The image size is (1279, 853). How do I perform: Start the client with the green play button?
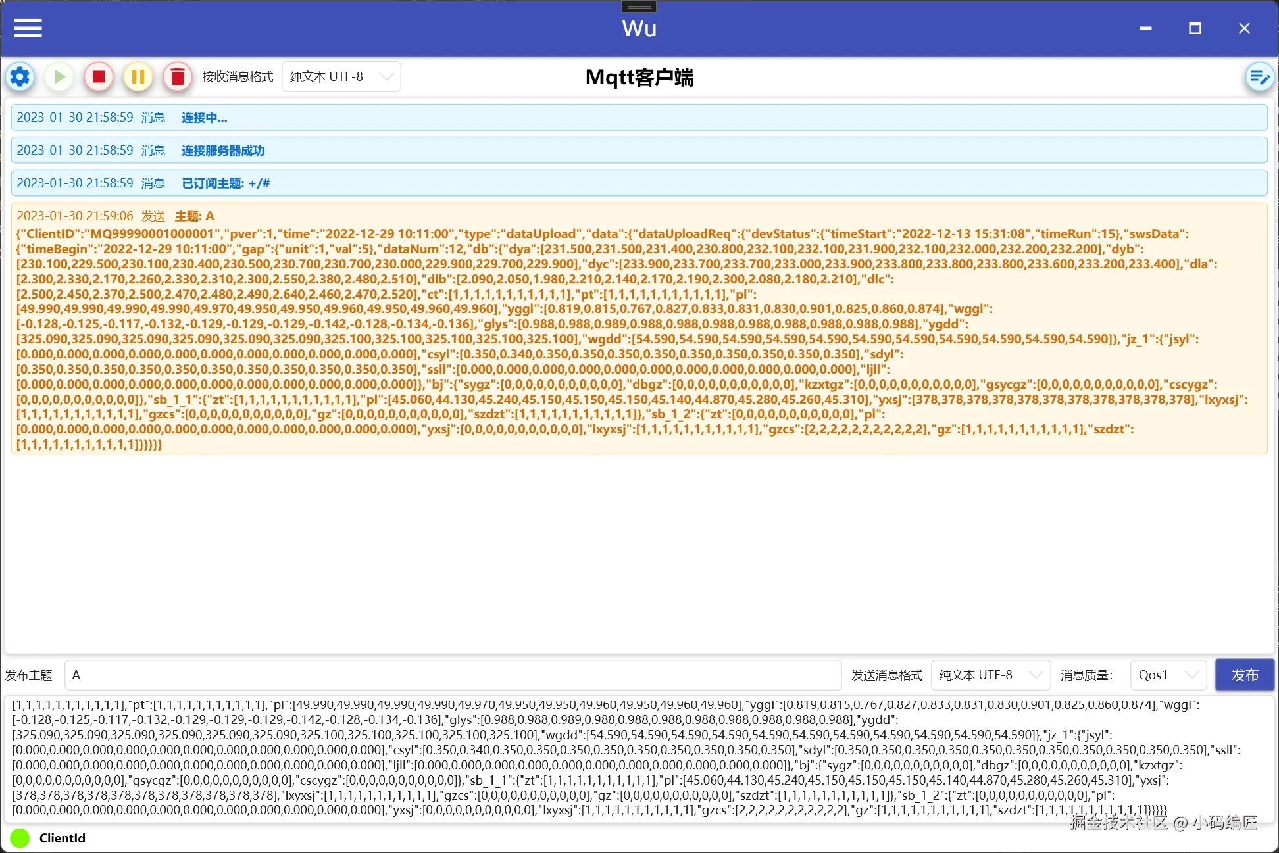point(59,77)
